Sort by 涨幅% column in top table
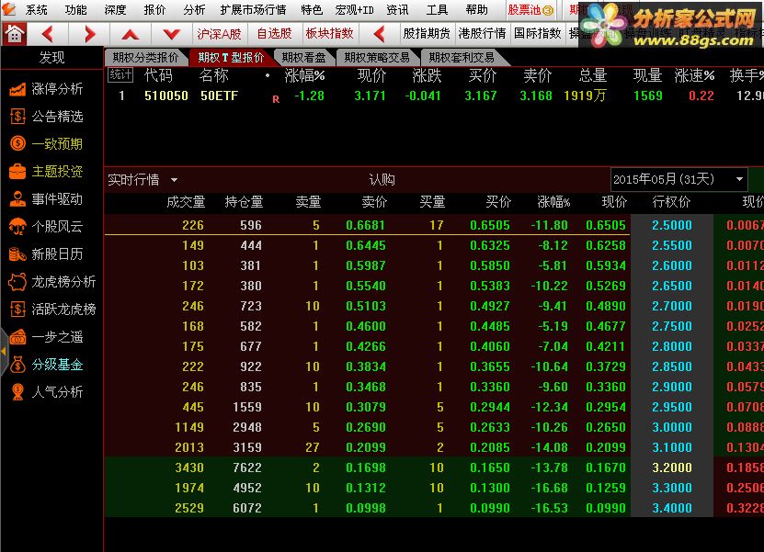This screenshot has height=552, width=764. point(304,76)
